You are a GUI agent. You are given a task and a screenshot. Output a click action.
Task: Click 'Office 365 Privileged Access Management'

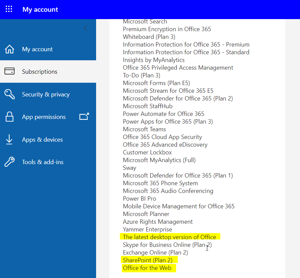(178, 68)
